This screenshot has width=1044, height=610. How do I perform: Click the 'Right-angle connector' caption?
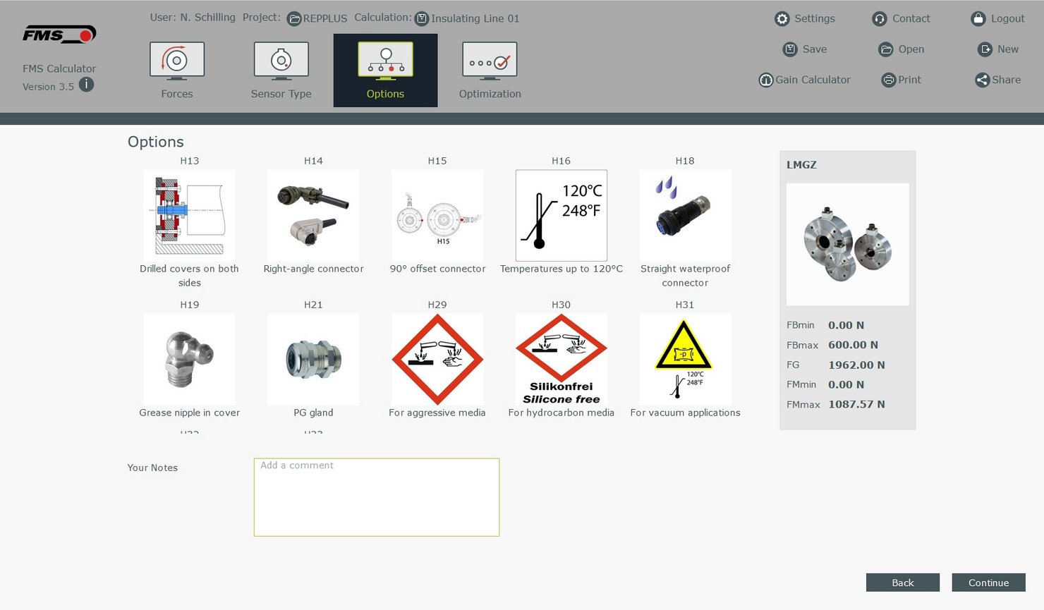tap(313, 269)
